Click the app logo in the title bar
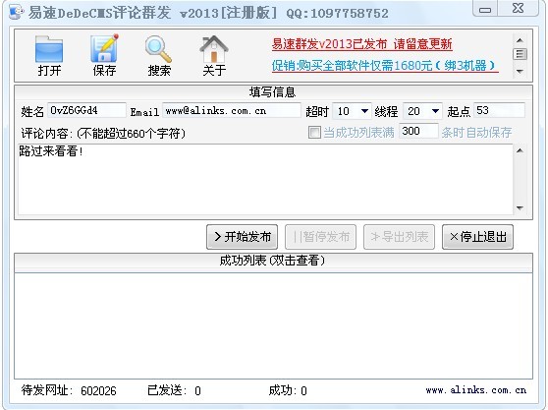The image size is (548, 410). 16,12
